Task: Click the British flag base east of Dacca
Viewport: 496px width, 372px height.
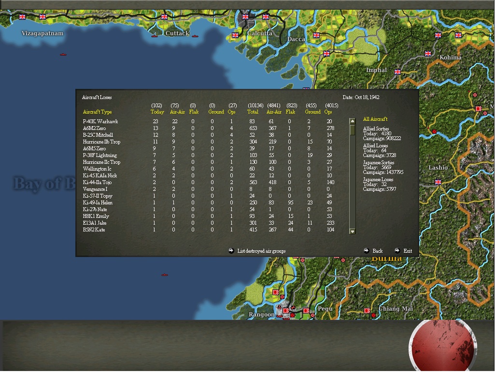Action: [316, 35]
